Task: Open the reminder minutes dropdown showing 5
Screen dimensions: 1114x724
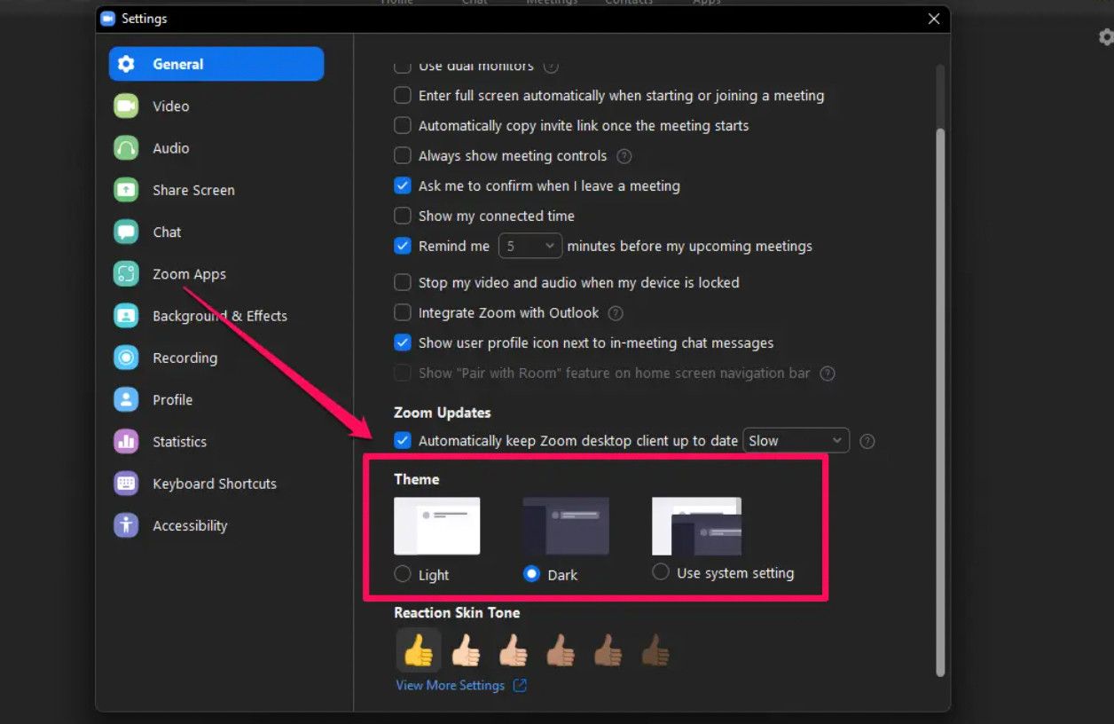Action: point(530,246)
